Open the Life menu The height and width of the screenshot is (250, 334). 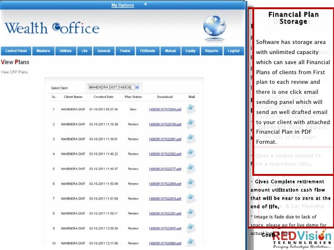coord(84,51)
